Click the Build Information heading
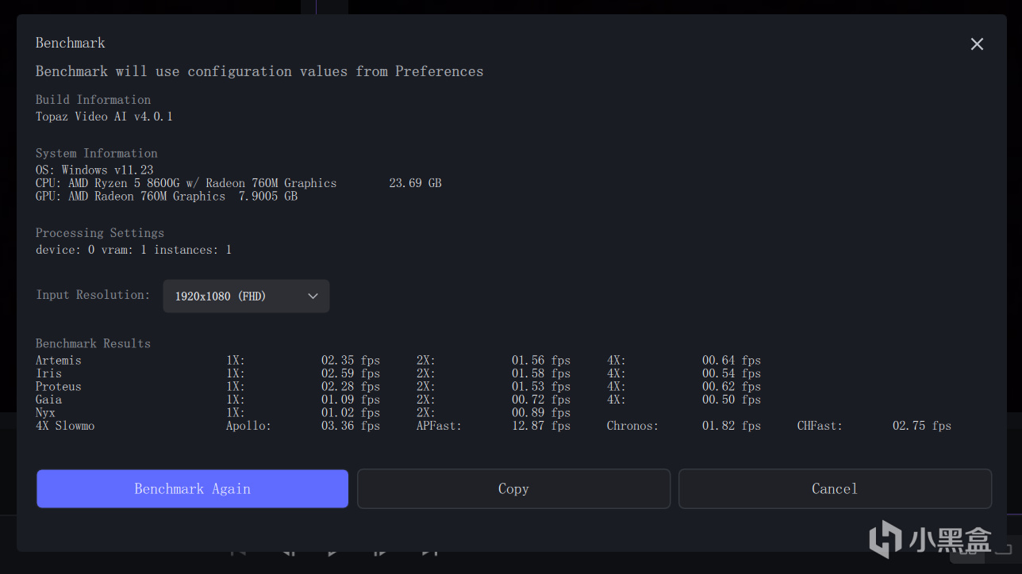The image size is (1022, 574). (x=93, y=100)
